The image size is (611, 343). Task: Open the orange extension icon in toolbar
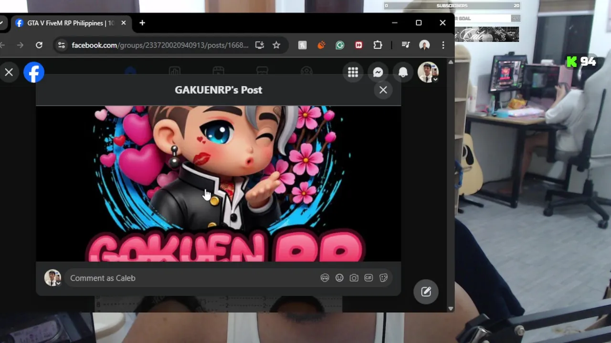[x=321, y=45]
